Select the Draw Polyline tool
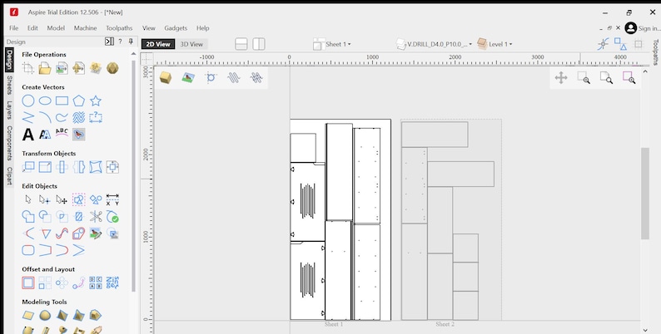This screenshot has width=661, height=334. point(28,117)
